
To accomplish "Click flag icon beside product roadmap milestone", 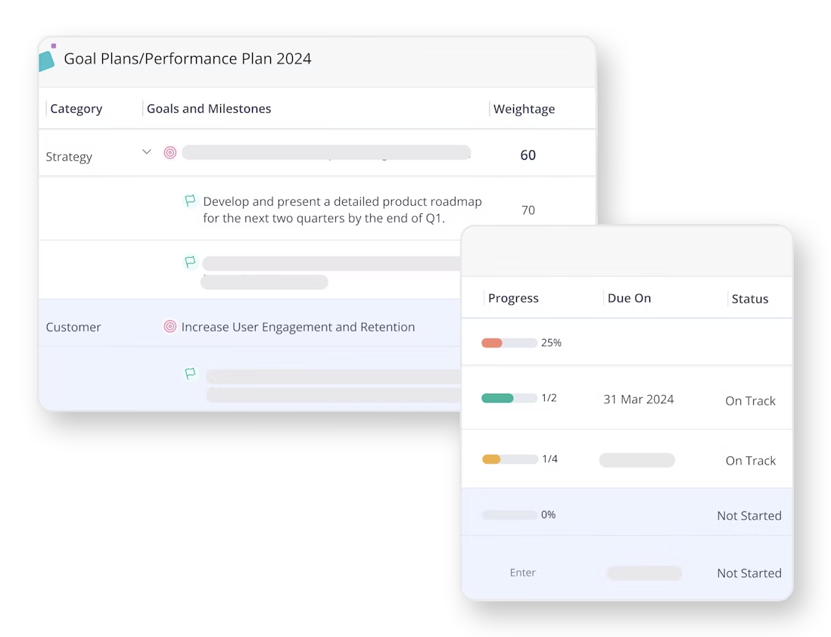I will [x=190, y=200].
